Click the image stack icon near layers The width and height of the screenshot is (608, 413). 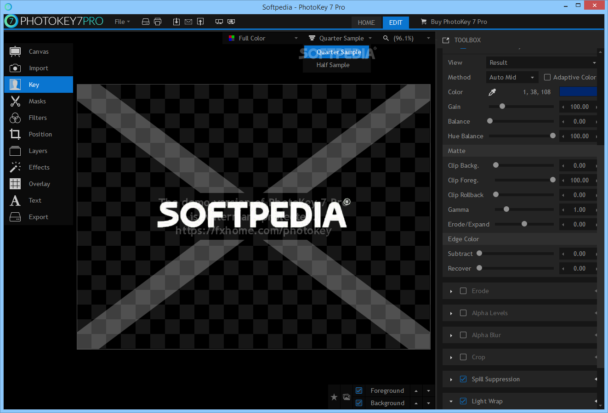(347, 397)
